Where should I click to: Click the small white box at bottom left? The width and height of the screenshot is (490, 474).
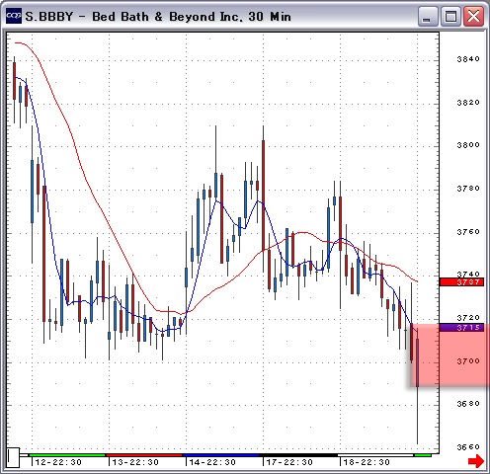(x=14, y=457)
